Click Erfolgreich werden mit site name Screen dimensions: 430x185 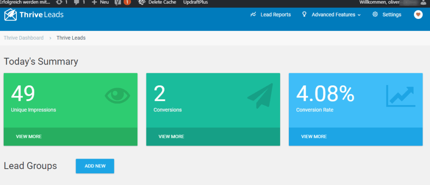[x=25, y=2]
